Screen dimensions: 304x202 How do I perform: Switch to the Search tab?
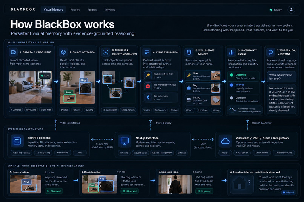click(x=75, y=10)
